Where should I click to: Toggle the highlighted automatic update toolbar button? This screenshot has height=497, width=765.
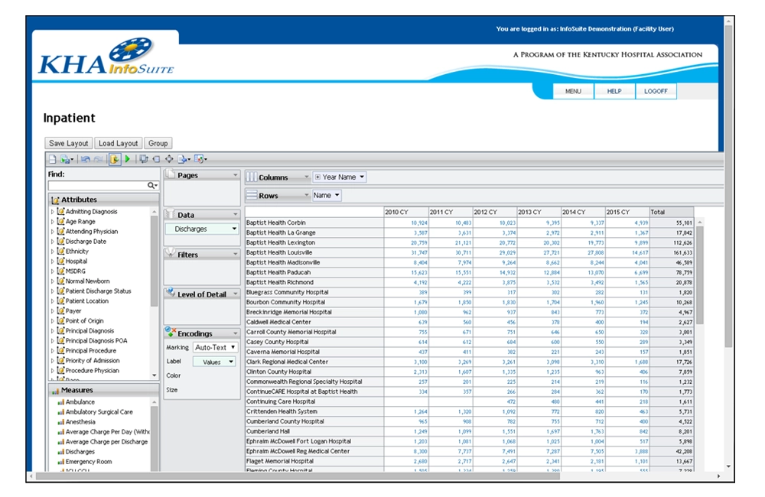pyautogui.click(x=114, y=159)
